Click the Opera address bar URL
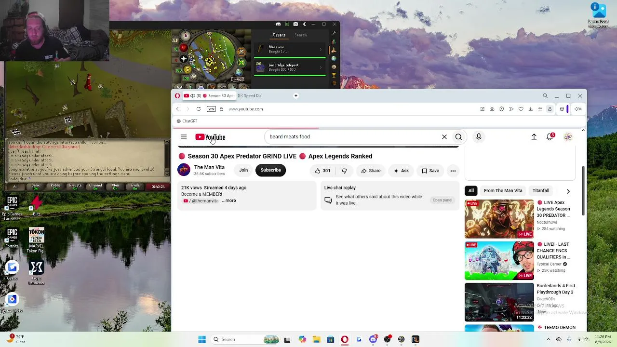Image resolution: width=617 pixels, height=347 pixels. [246, 109]
